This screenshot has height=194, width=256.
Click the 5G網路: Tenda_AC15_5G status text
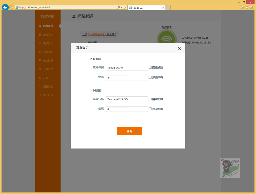[x=196, y=42]
